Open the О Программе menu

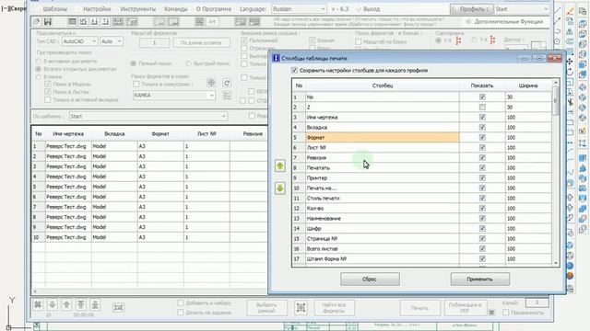click(214, 8)
